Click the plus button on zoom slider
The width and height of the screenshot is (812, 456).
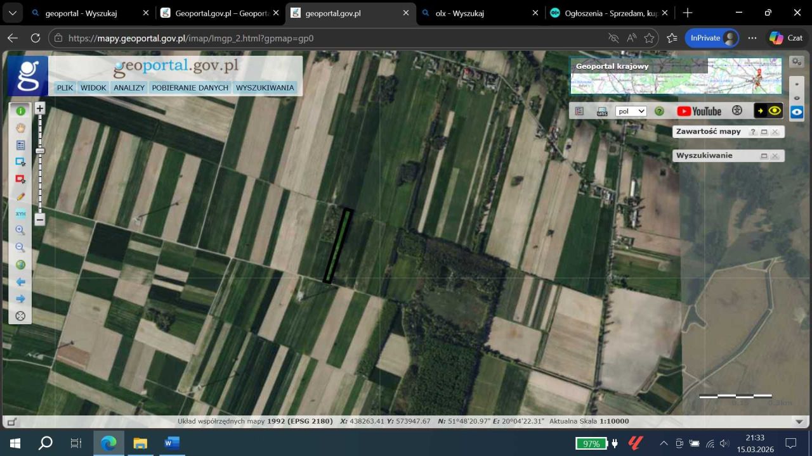click(x=40, y=108)
